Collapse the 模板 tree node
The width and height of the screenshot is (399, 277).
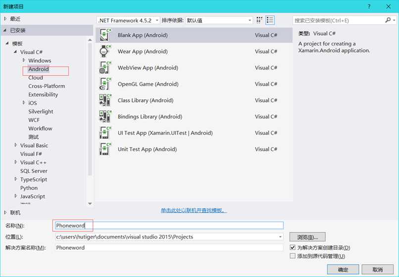pos(7,44)
